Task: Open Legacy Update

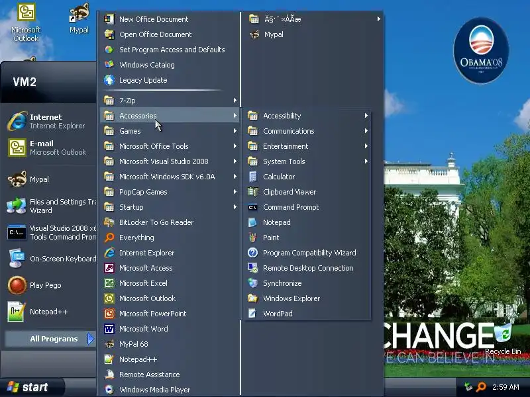Action: click(x=170, y=80)
